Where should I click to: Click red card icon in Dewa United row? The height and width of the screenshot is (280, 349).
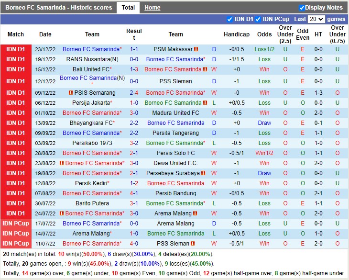coord(62,163)
